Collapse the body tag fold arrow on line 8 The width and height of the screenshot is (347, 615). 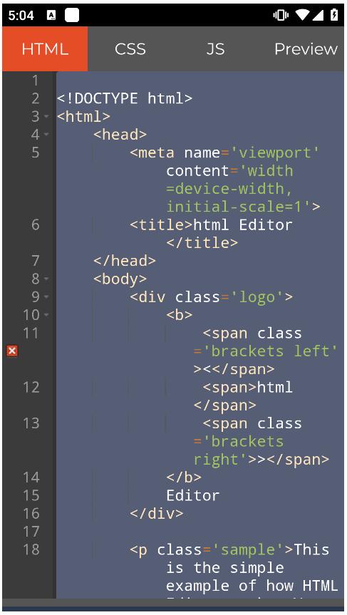click(x=46, y=279)
